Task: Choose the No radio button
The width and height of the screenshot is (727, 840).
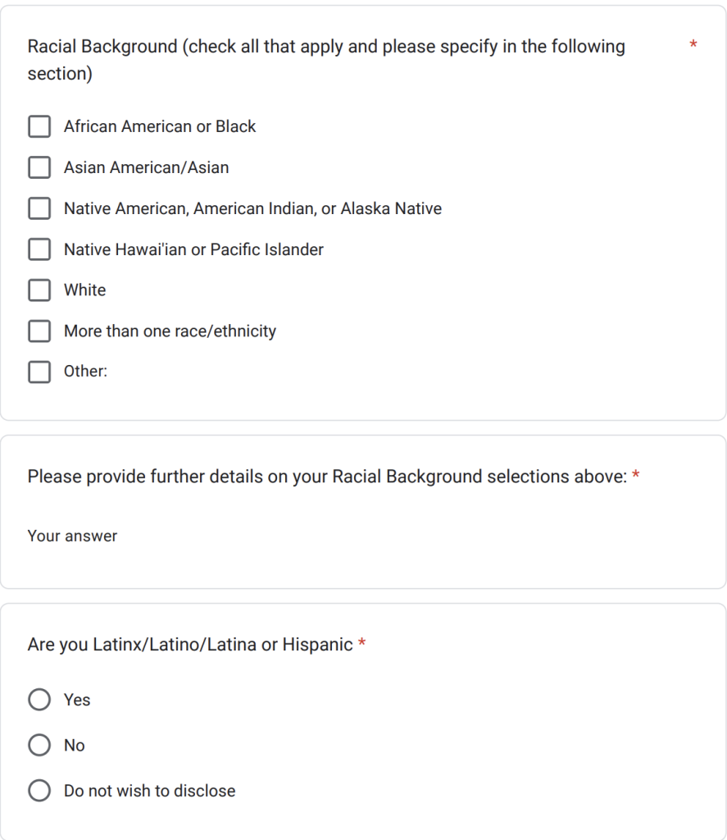Action: [39, 745]
